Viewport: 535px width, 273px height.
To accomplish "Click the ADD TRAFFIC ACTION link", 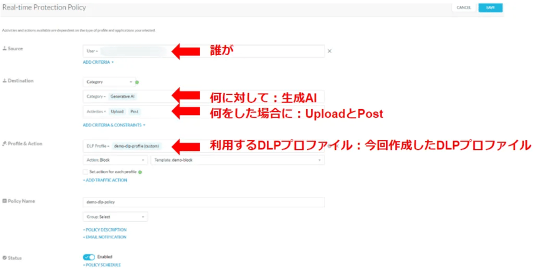I will coord(105,180).
